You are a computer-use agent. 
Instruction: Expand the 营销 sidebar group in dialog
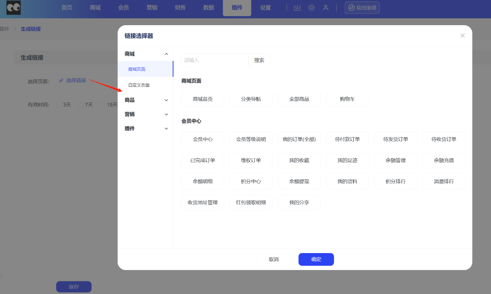(x=146, y=114)
